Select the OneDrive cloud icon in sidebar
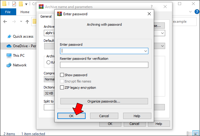Viewport: 200px width, 136px height. pos(9,46)
